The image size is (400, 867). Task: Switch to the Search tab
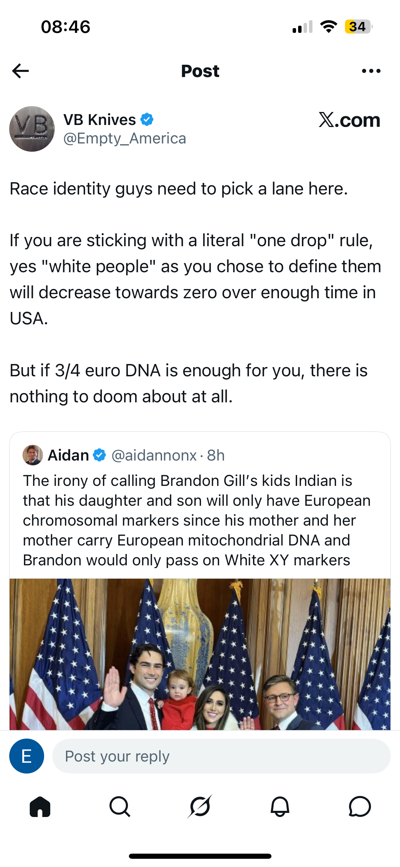click(120, 806)
